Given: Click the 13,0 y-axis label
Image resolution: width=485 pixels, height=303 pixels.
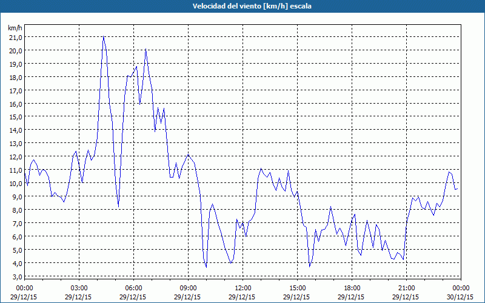Looking at the screenshot, I should point(16,144).
